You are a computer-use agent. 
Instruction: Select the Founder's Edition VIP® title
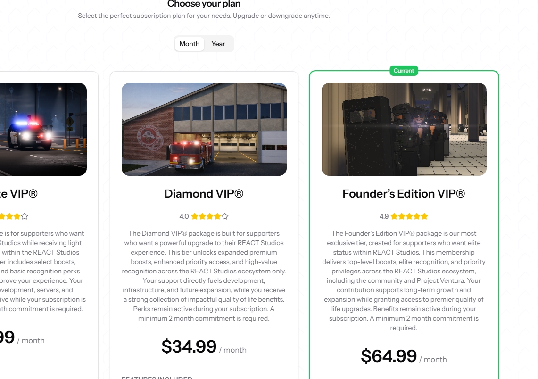404,193
